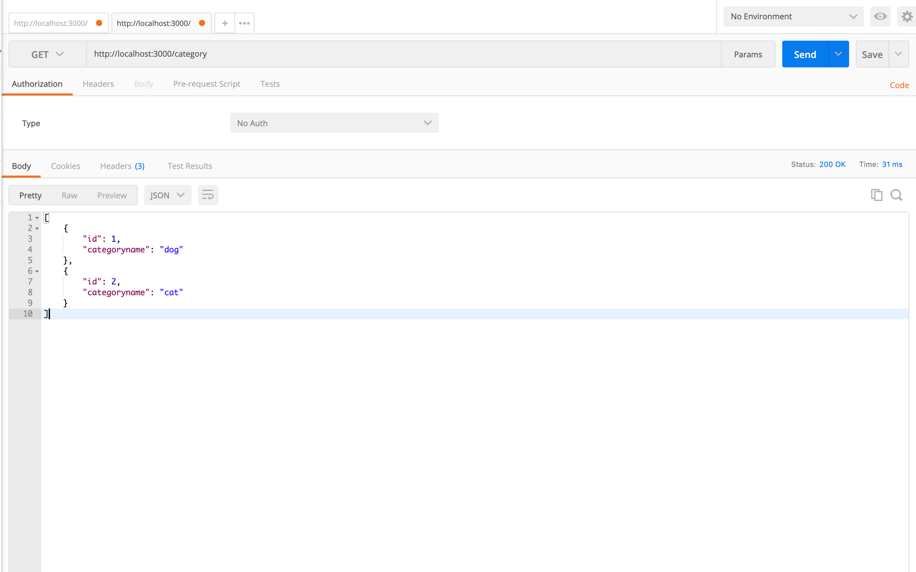Collapse the first object at line 2
The image size is (916, 572).
[x=37, y=229]
